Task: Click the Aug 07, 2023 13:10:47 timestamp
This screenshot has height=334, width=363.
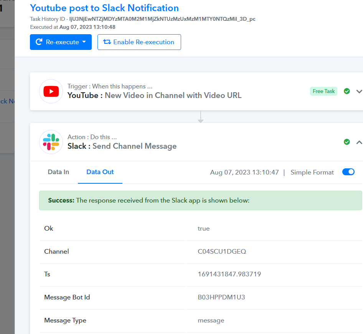Action: pyautogui.click(x=244, y=172)
